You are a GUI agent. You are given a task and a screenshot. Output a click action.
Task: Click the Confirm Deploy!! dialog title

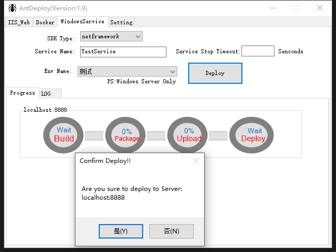tap(105, 161)
